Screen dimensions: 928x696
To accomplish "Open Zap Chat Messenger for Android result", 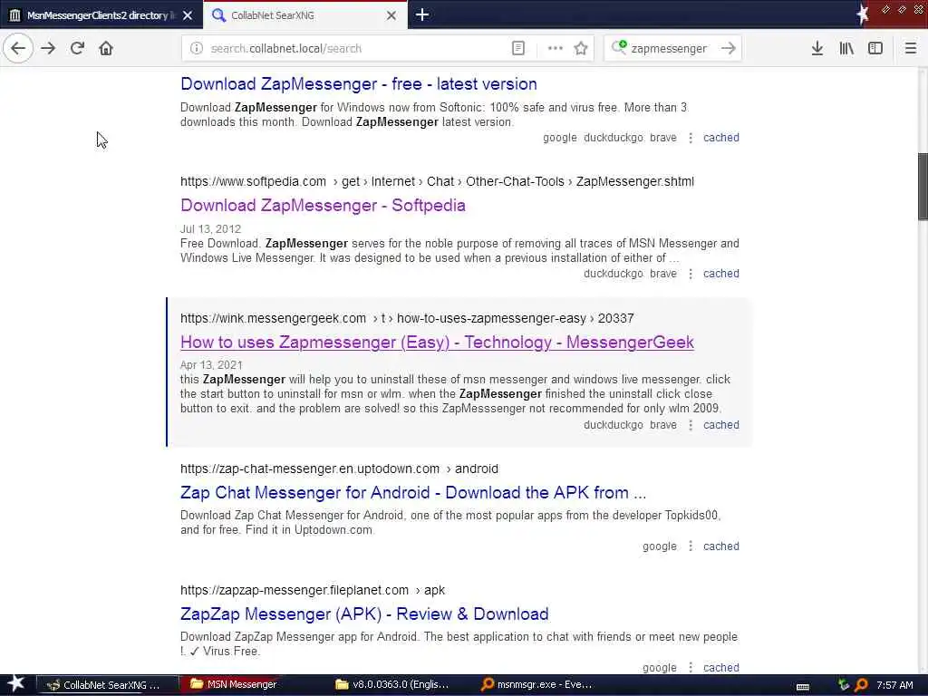I will point(413,492).
